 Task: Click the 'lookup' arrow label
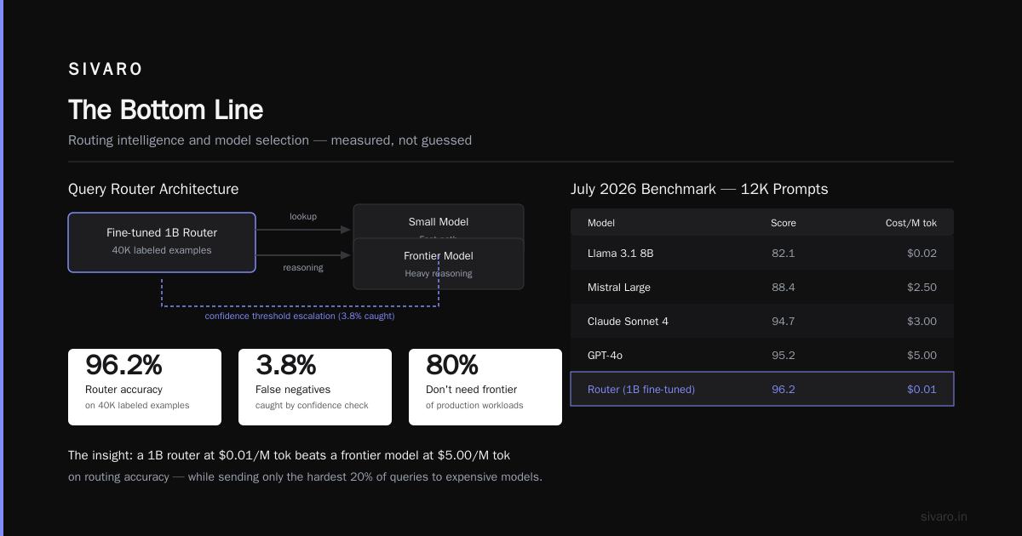[x=303, y=216]
